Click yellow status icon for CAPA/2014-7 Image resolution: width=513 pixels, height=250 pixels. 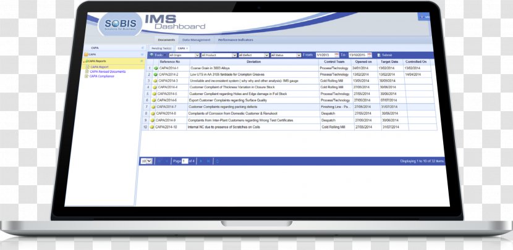point(153,107)
